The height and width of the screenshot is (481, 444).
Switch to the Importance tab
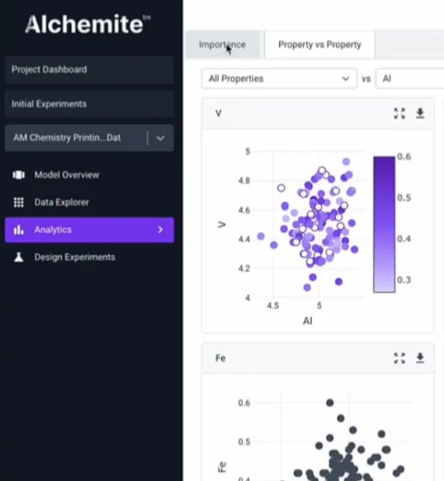click(x=222, y=44)
